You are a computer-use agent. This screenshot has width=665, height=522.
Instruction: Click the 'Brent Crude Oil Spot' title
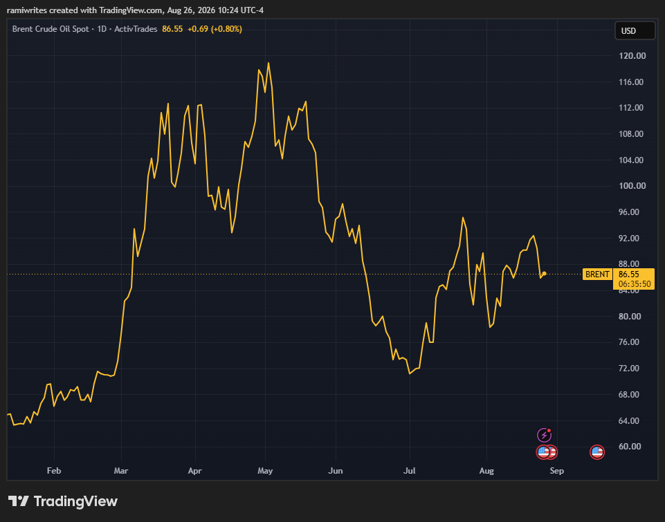51,29
